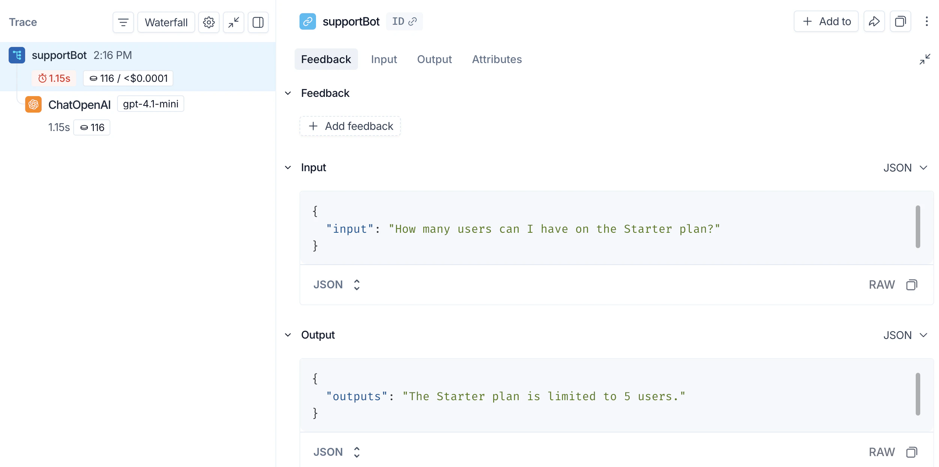The width and height of the screenshot is (939, 467).
Task: Copy run ID link
Action: [x=404, y=22]
